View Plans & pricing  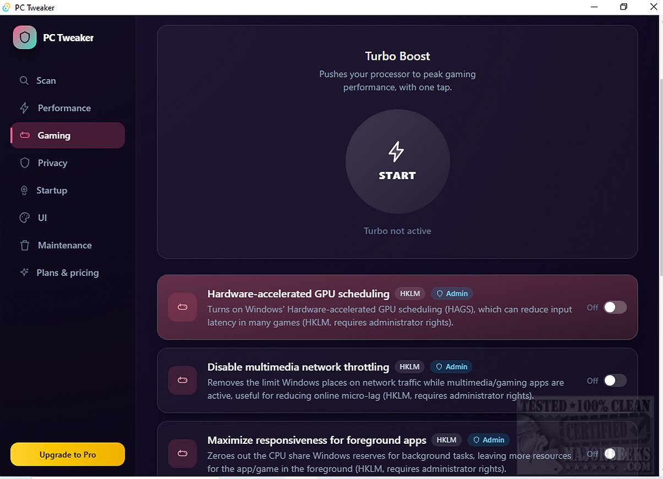click(68, 272)
